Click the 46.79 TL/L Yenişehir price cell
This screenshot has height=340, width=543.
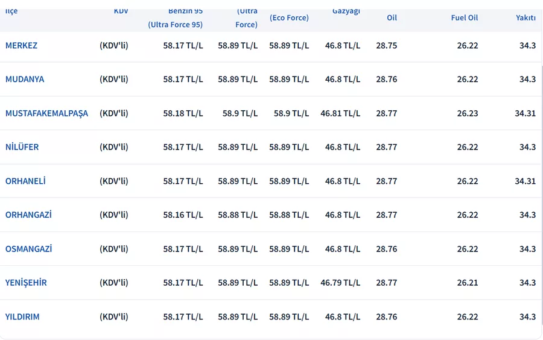340,283
